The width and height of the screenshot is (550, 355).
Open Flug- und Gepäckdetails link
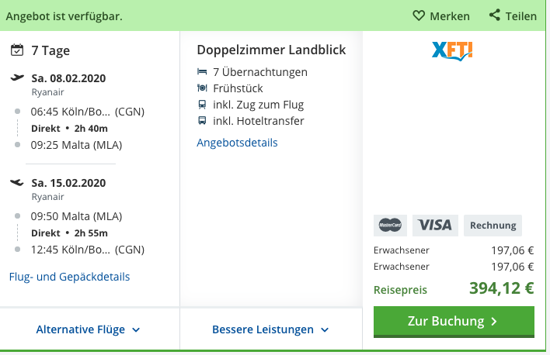pos(69,277)
